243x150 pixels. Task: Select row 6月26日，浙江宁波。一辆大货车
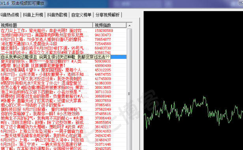coord(63,144)
